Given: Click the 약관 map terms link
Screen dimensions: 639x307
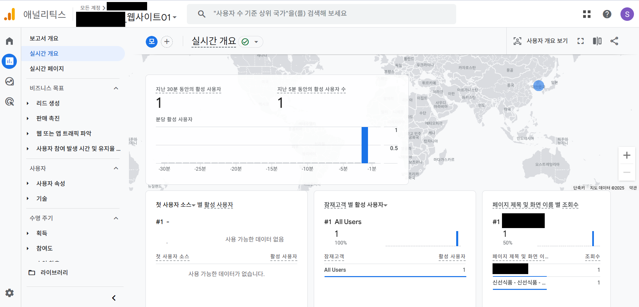Looking at the screenshot, I should [x=633, y=188].
